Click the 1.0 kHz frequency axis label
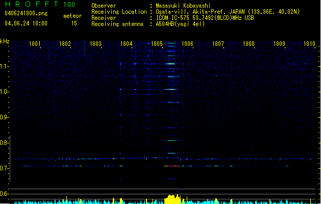 point(4,92)
